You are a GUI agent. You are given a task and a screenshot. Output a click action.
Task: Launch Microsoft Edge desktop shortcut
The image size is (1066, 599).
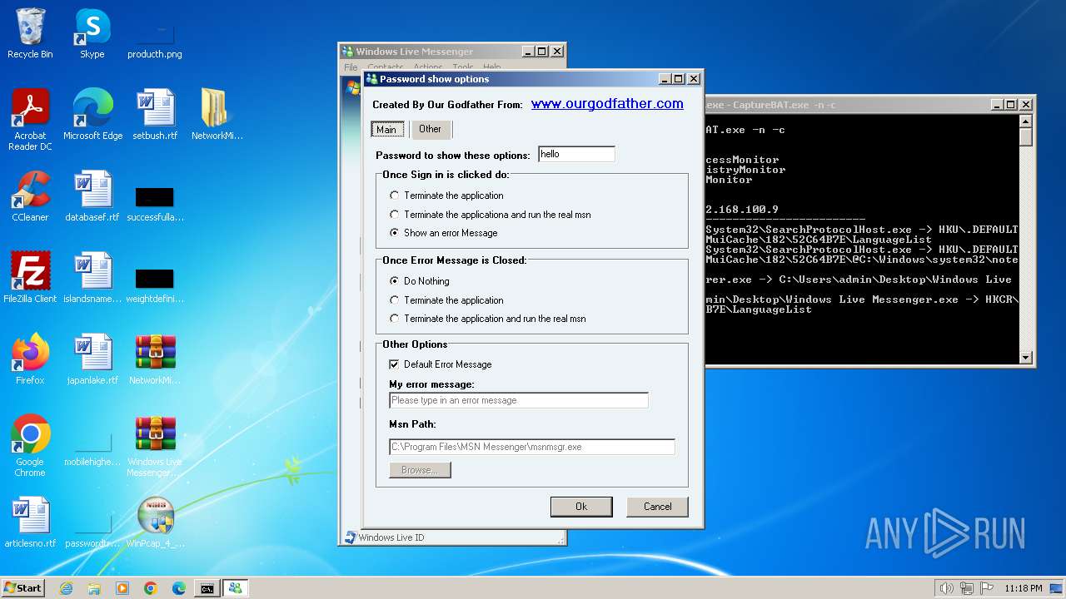click(92, 115)
